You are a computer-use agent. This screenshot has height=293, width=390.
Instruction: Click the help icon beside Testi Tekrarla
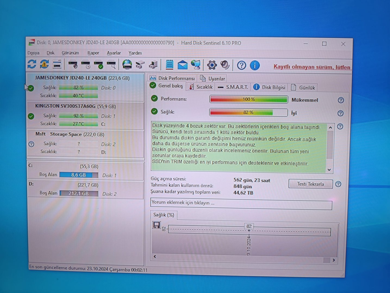[338, 184]
